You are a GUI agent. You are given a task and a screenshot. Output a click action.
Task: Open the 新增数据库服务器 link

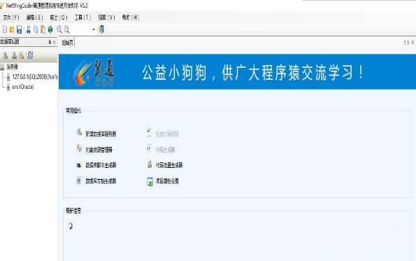click(x=101, y=134)
